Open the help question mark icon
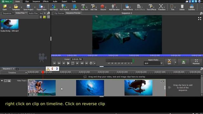This screenshot has width=203, height=114. pos(199,1)
